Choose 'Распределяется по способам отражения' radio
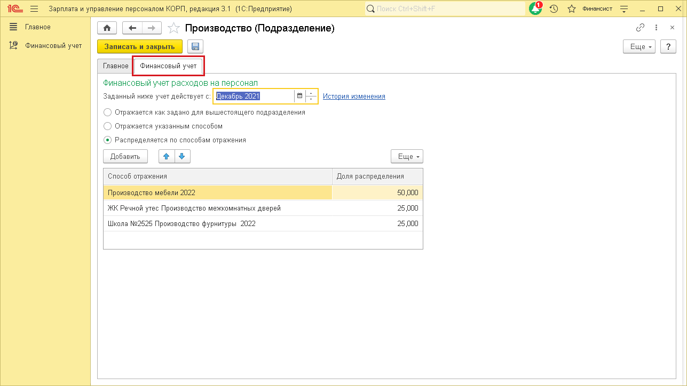The height and width of the screenshot is (386, 687). coord(108,140)
